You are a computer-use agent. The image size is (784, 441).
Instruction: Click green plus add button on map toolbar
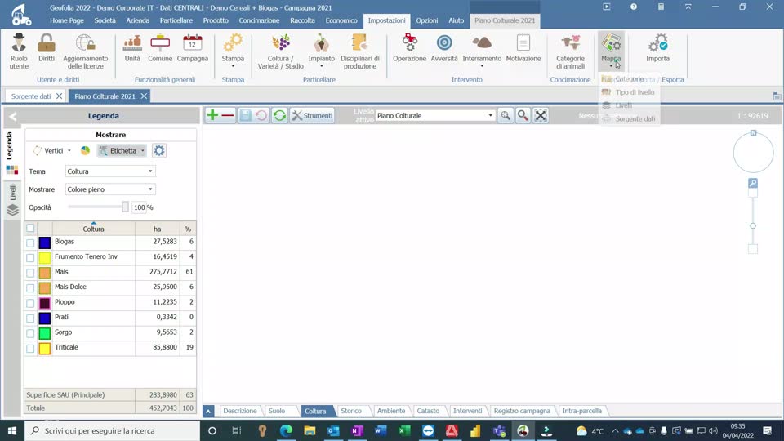(x=212, y=115)
